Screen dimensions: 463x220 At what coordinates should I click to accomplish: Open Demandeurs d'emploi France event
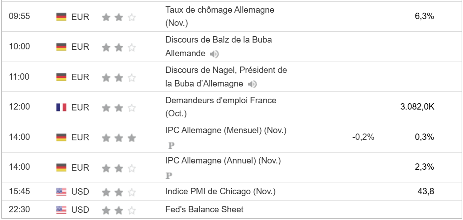pos(220,100)
